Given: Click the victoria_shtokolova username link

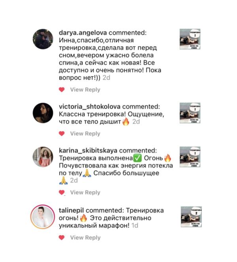Looking at the screenshot, I should click(x=90, y=107).
